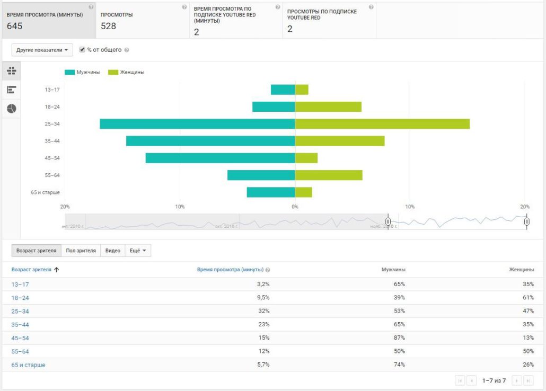The width and height of the screenshot is (546, 391).
Task: Go to first page arrow in pagination
Action: pos(460,380)
